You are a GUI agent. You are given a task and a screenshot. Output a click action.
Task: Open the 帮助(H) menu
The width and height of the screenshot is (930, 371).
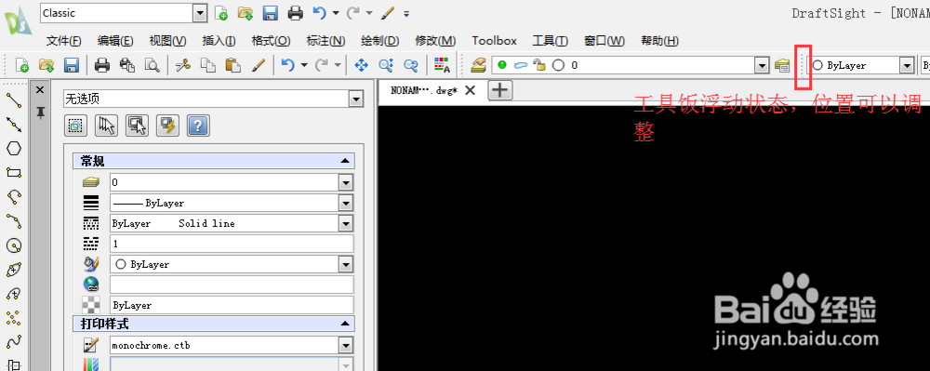tap(660, 41)
